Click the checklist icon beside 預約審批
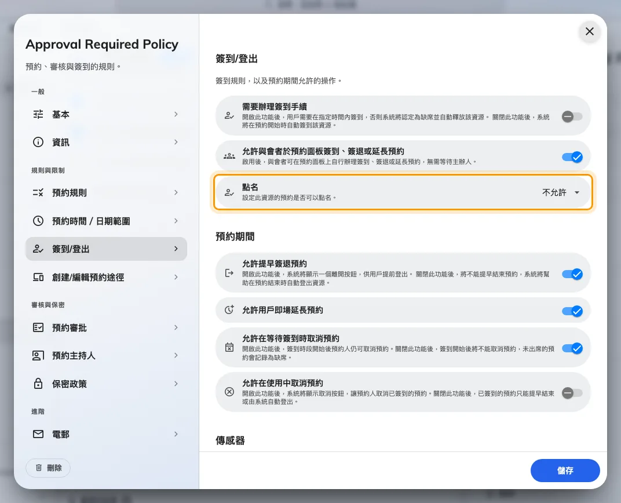 pos(38,327)
